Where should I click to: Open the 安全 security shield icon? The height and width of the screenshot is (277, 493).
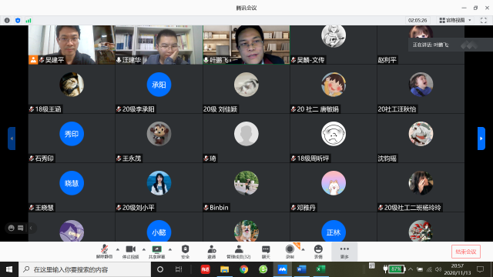[x=185, y=252]
